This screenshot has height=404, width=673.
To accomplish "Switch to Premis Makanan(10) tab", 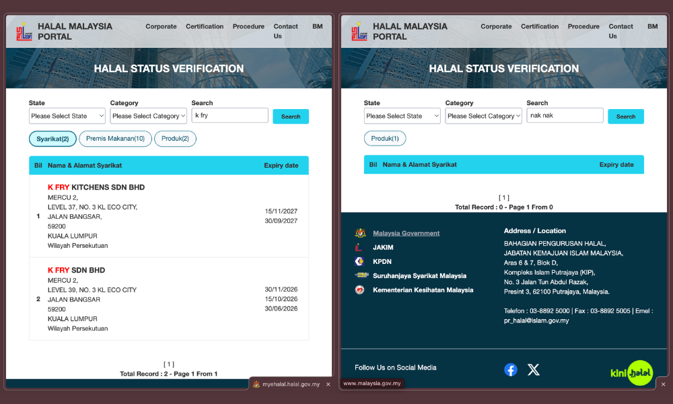I will pyautogui.click(x=115, y=139).
